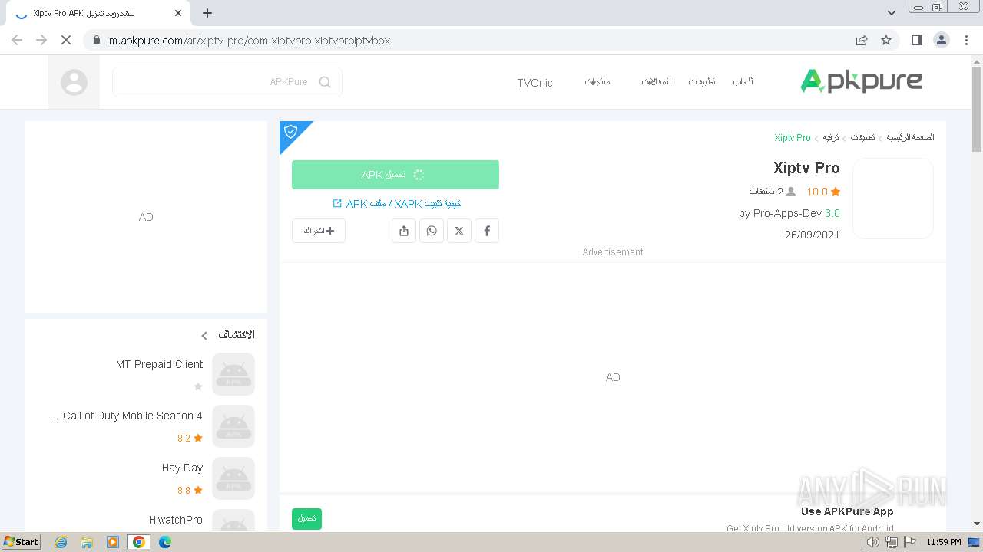Open the volume tray icon
Image resolution: width=983 pixels, height=552 pixels.
pyautogui.click(x=872, y=542)
